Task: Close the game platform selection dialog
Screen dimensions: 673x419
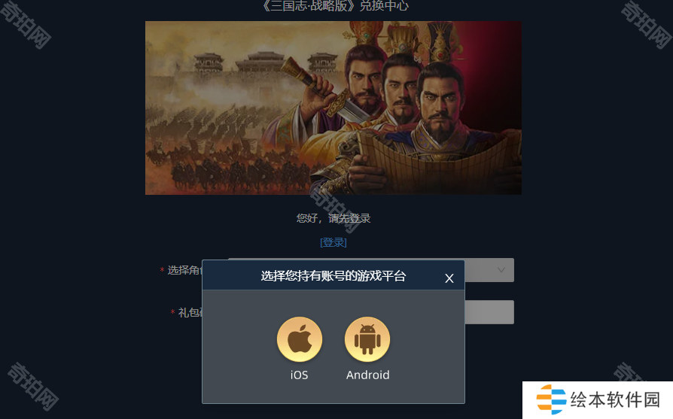Action: coord(449,278)
